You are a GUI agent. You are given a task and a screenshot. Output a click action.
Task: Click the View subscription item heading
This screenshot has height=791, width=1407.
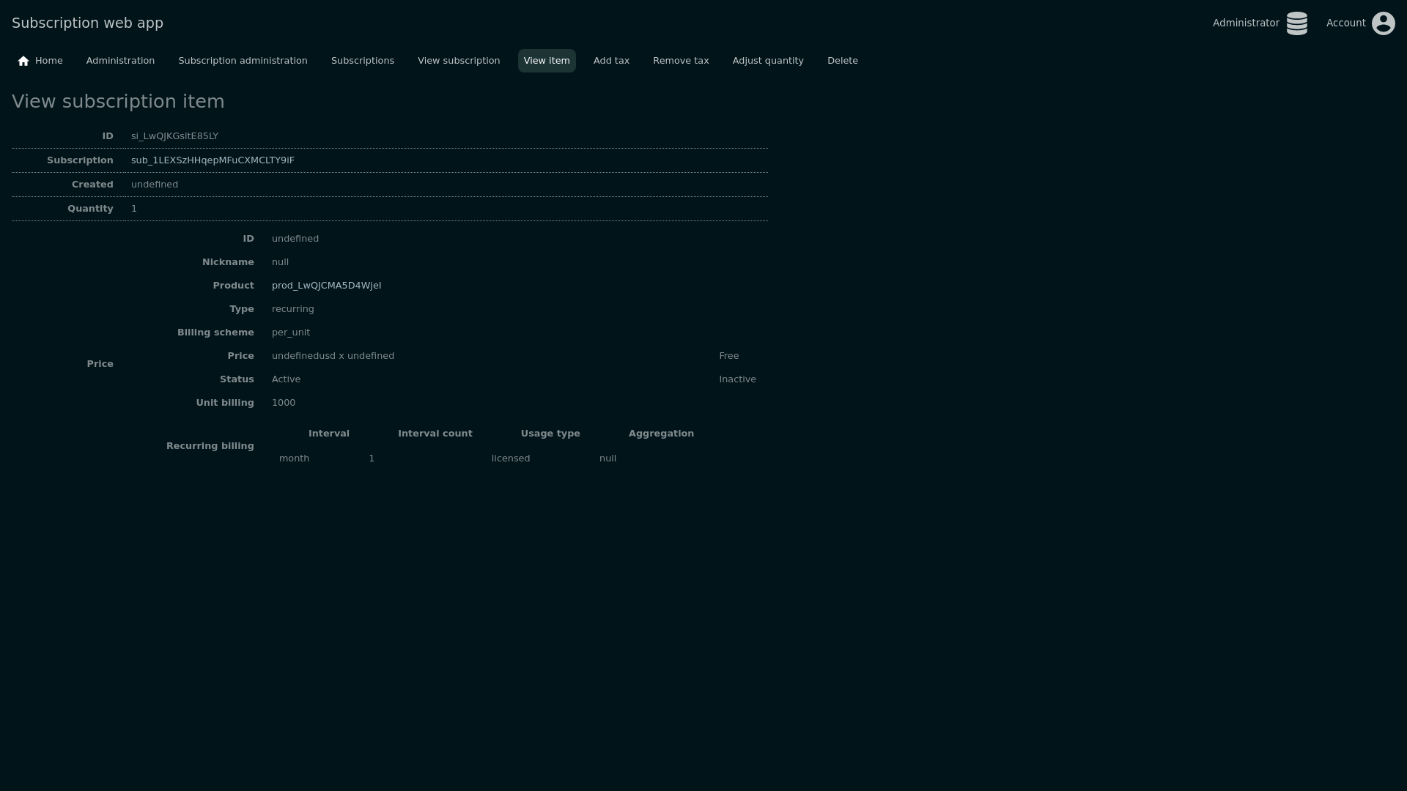click(118, 102)
